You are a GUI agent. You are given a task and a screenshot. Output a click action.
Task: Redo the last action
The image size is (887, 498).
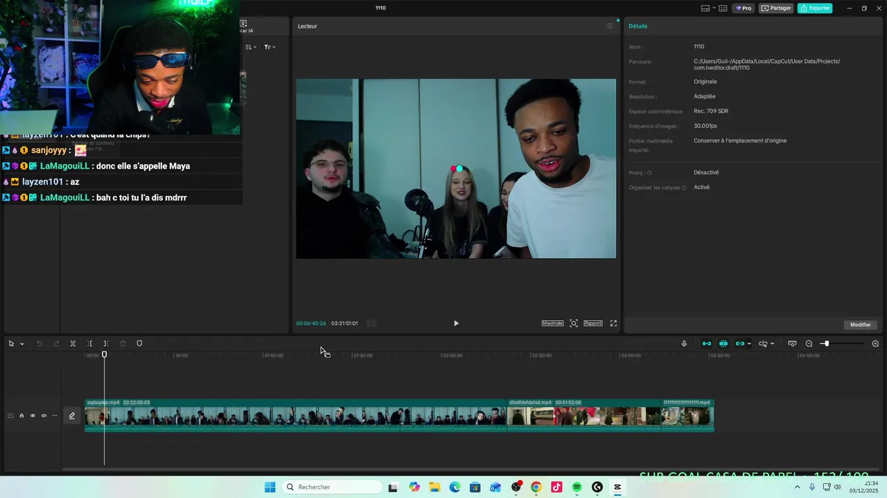click(56, 344)
